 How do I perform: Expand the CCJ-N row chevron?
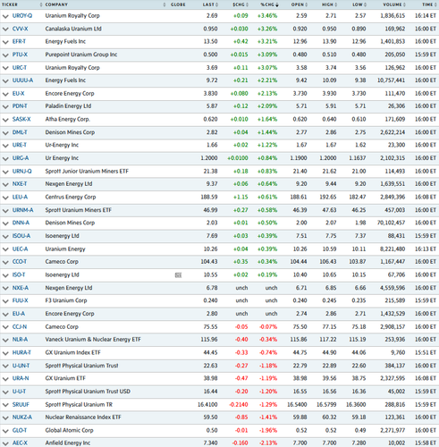(5, 327)
